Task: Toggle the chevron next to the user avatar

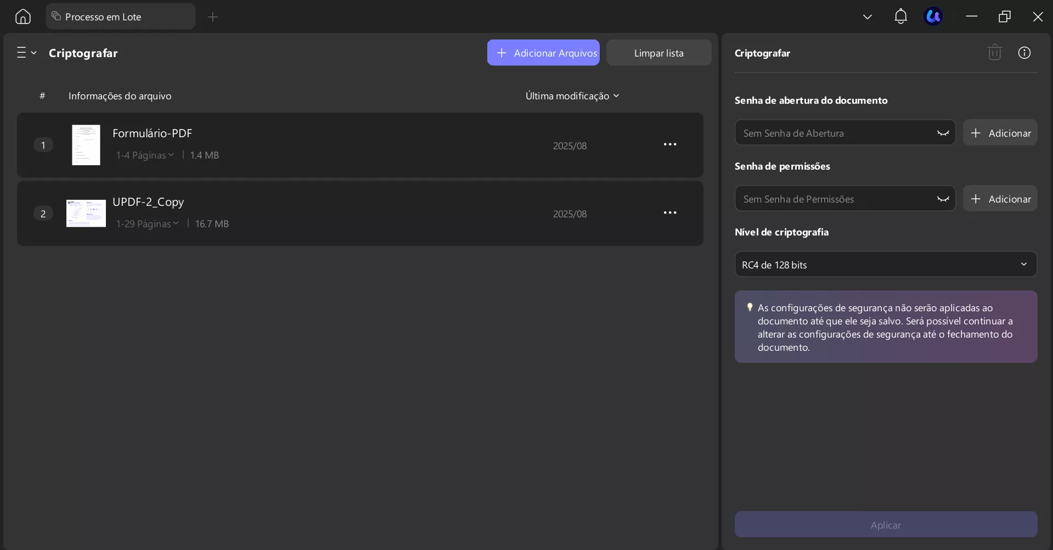Action: click(x=868, y=16)
